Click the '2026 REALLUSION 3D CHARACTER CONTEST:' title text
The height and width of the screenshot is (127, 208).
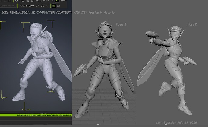[x=36, y=12]
